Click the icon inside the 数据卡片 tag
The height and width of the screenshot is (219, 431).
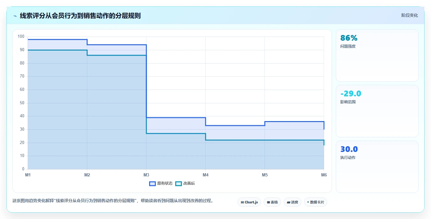(308, 202)
